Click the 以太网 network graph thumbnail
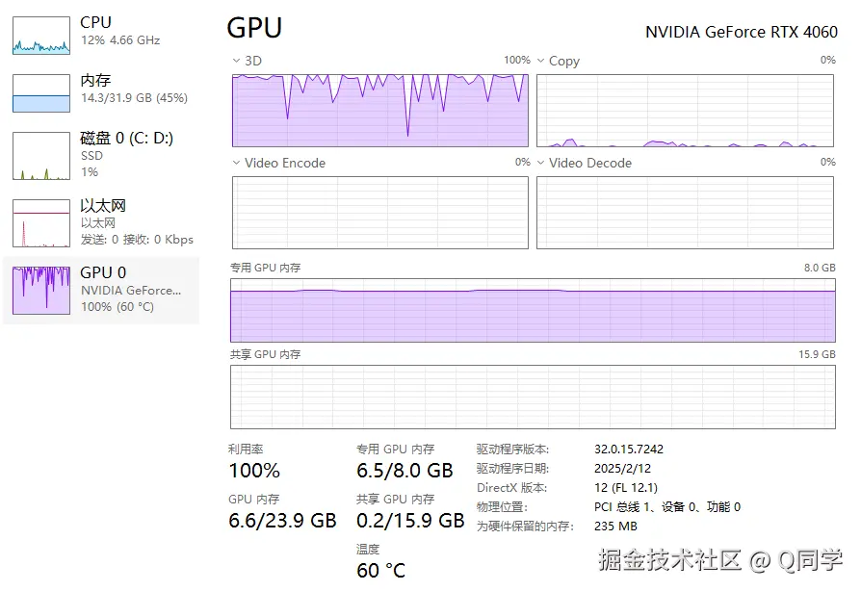861x591 pixels. 41,223
